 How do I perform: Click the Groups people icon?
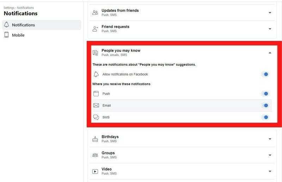point(95,155)
